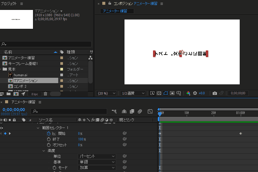Toggle the region of interest
This screenshot has height=172, width=258.
(172, 93)
